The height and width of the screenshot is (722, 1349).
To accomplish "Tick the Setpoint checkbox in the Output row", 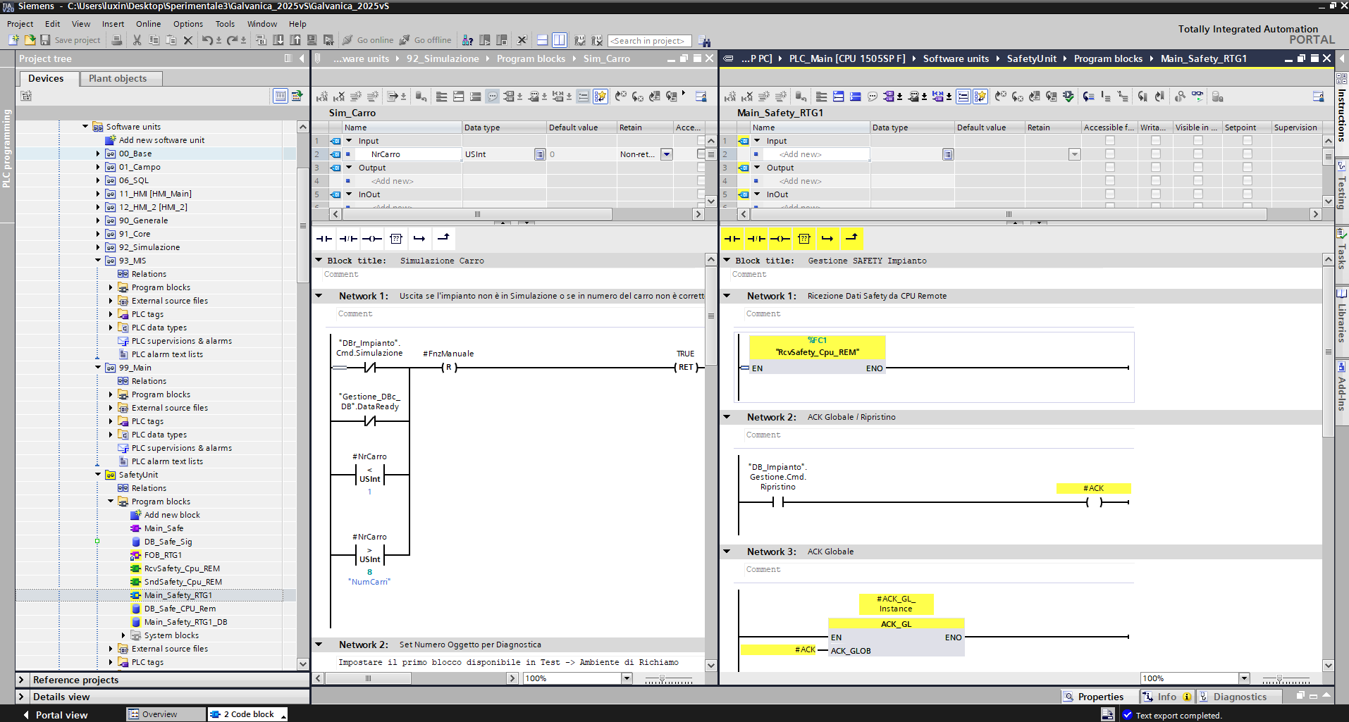I will [x=1248, y=168].
